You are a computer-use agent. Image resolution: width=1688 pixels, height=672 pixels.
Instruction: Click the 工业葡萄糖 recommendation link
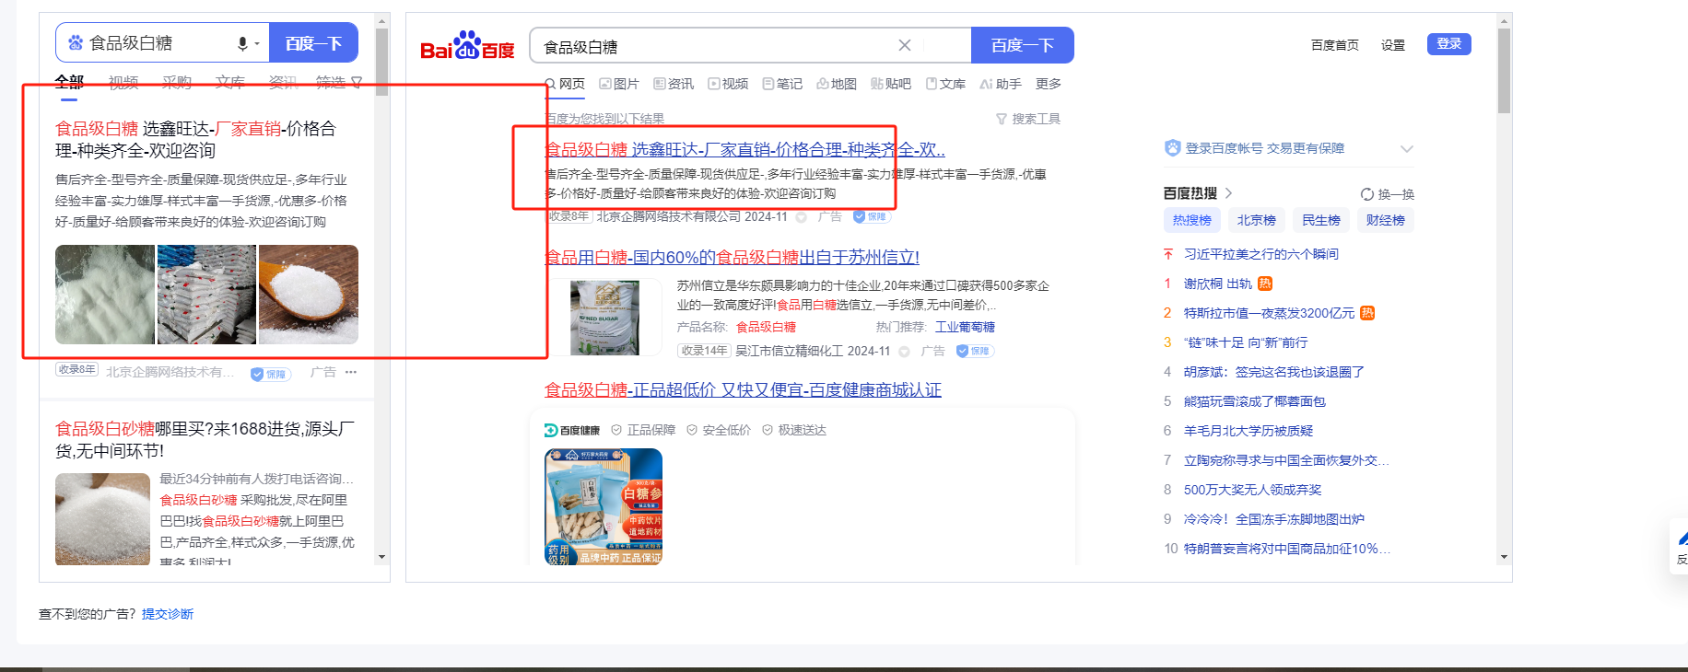pyautogui.click(x=965, y=327)
